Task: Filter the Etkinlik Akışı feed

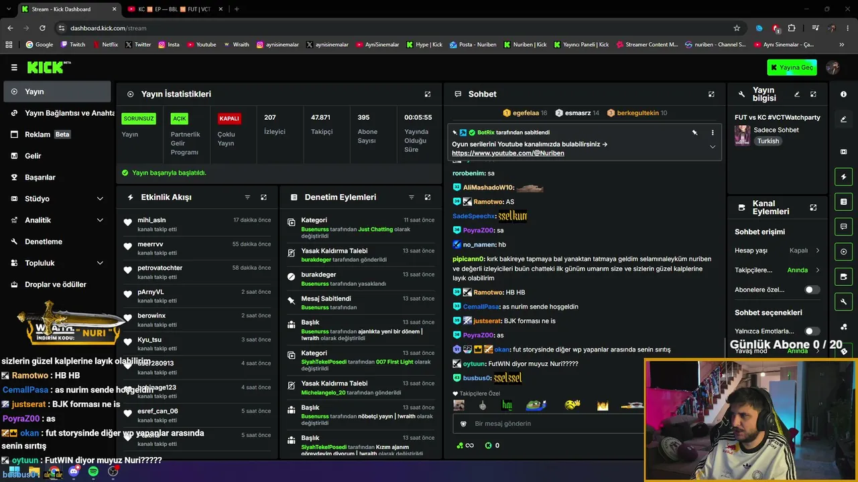Action: tap(247, 197)
